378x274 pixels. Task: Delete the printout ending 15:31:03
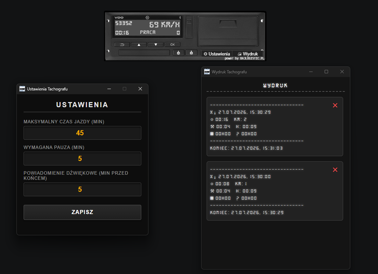pyautogui.click(x=335, y=105)
